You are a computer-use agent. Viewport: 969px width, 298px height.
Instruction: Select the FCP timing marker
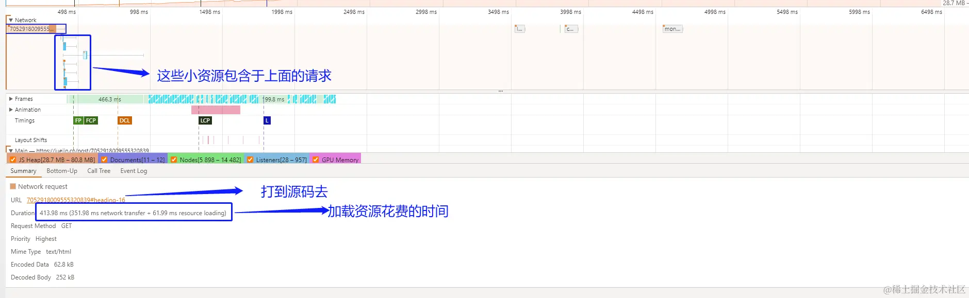tap(91, 120)
